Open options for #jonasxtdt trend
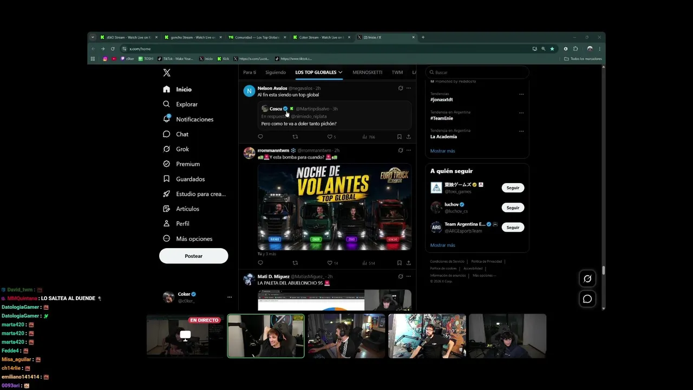Image resolution: width=693 pixels, height=390 pixels. coord(521,94)
